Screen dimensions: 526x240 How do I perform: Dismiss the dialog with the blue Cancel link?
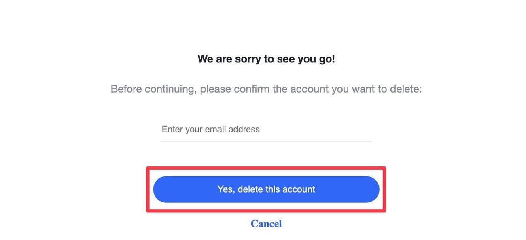point(266,223)
